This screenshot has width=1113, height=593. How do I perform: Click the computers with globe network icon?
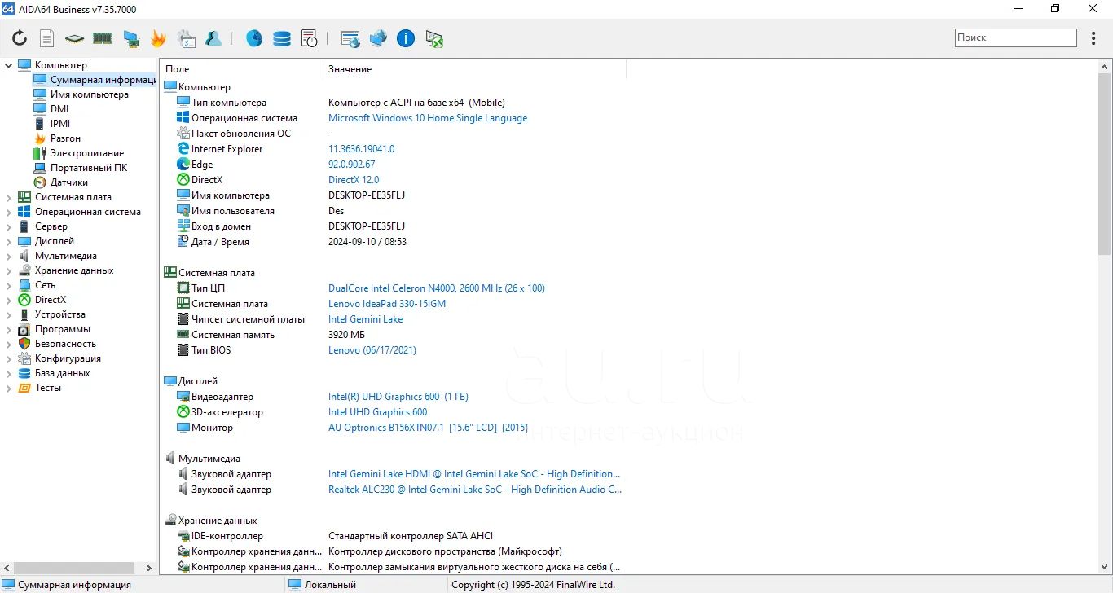(x=378, y=38)
